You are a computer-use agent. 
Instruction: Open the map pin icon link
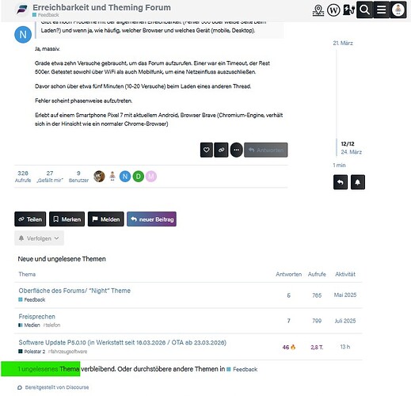(x=318, y=10)
